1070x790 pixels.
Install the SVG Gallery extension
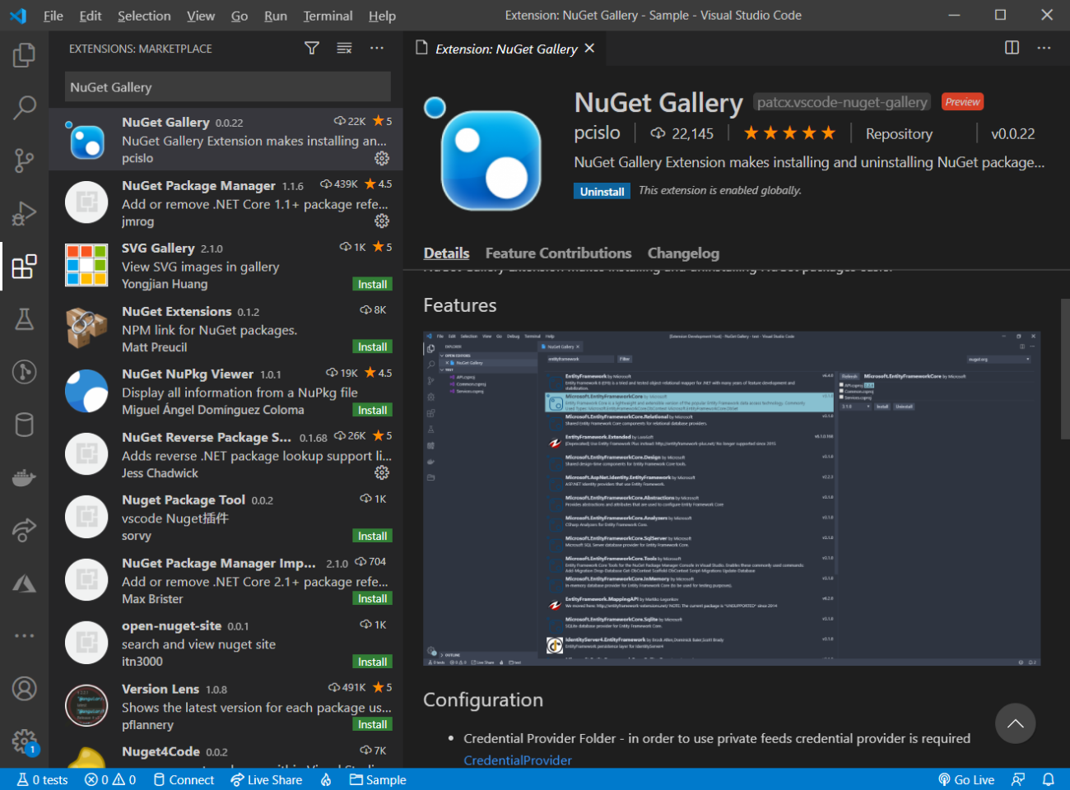pos(372,284)
